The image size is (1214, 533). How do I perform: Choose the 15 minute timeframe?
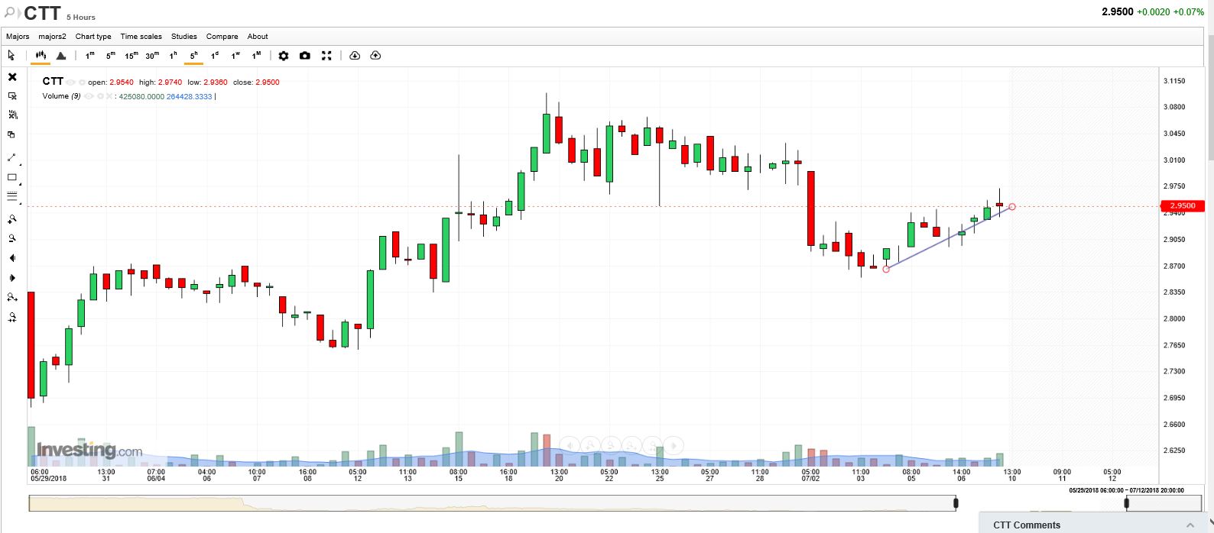pos(131,56)
